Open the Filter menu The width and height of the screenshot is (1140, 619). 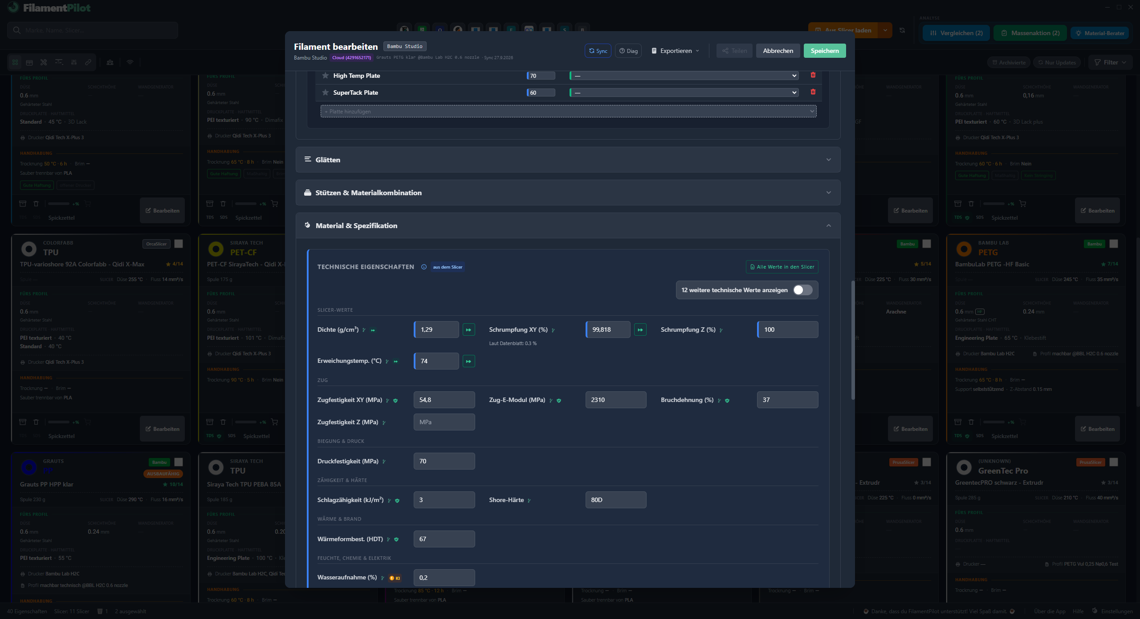(x=1110, y=62)
